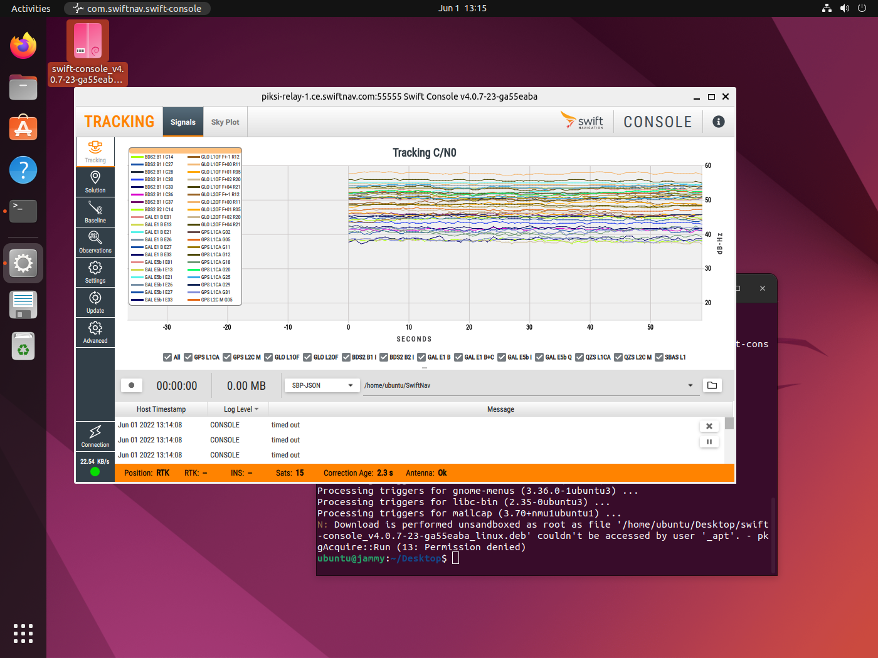
Task: Browse for log folder with folder icon
Action: pyautogui.click(x=712, y=385)
